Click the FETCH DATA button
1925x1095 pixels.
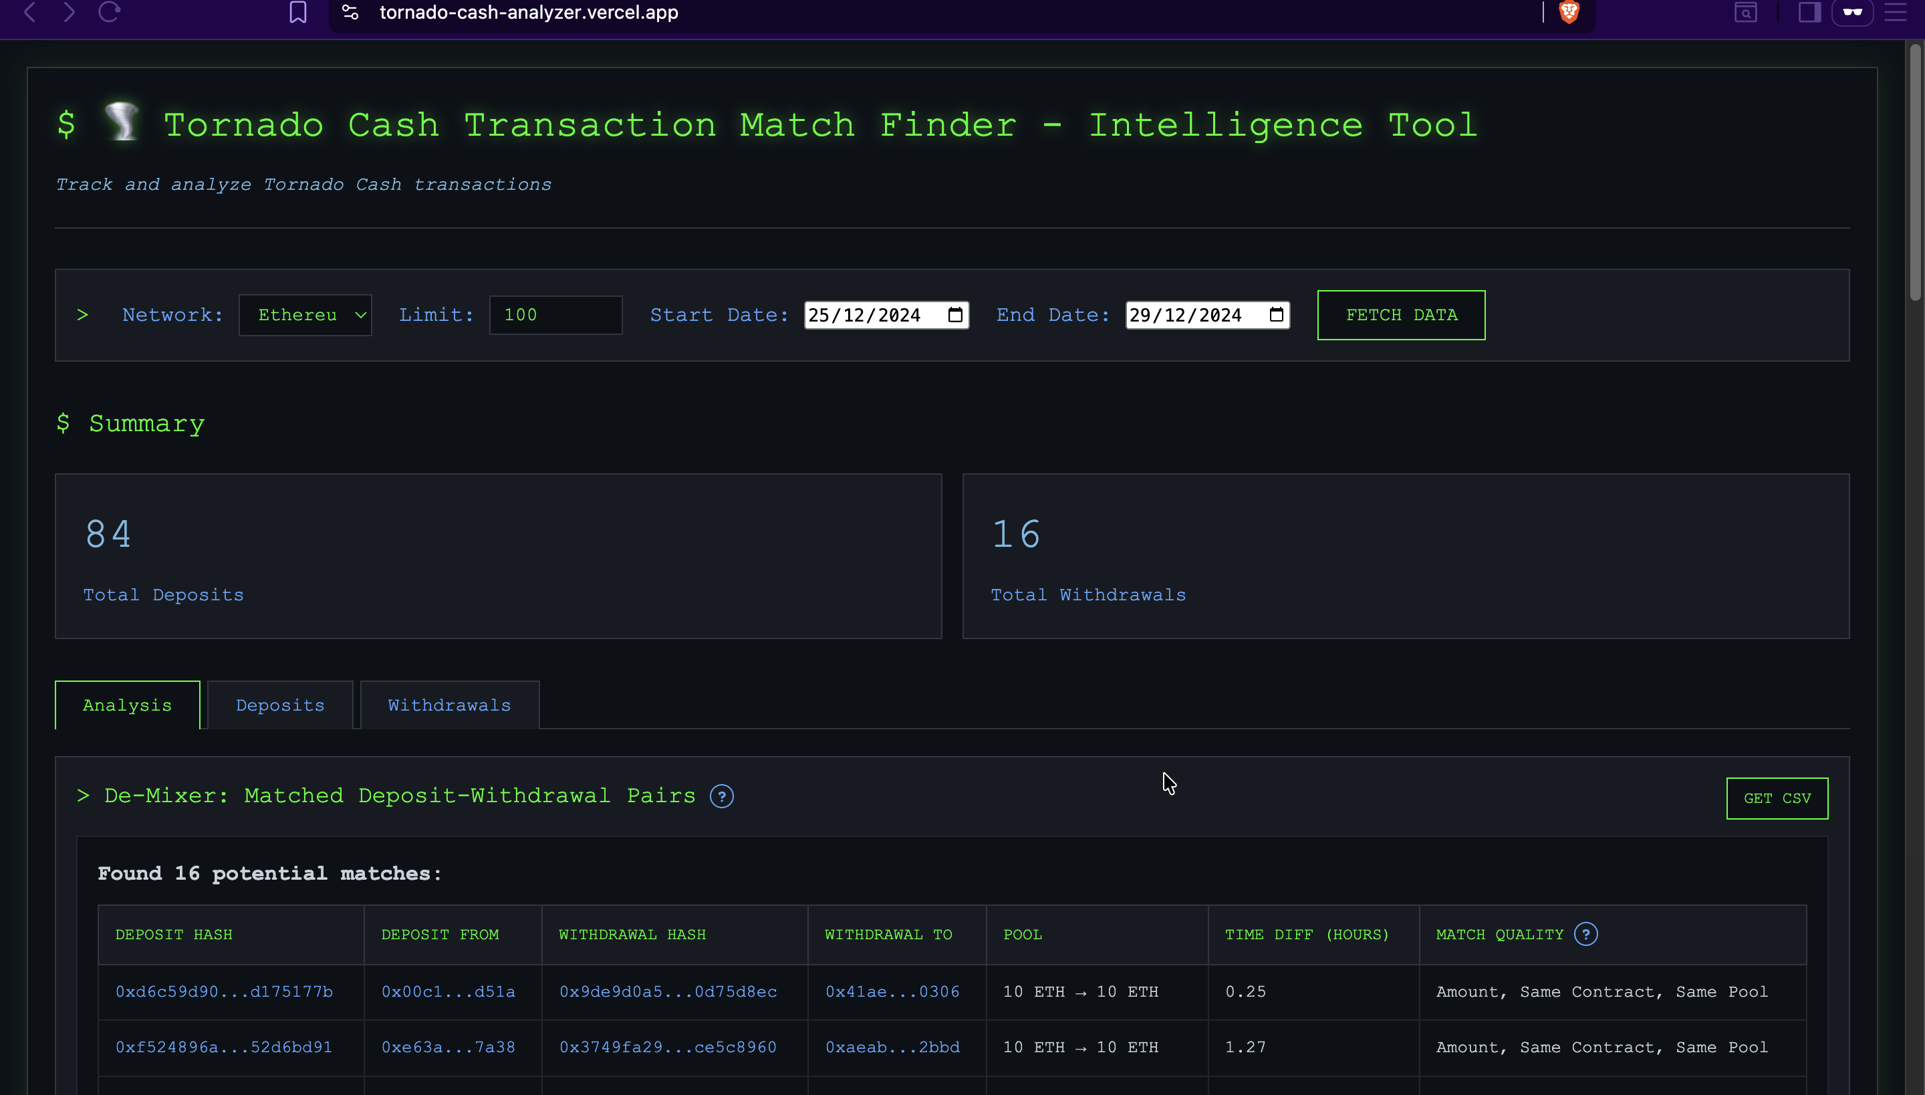click(1400, 314)
